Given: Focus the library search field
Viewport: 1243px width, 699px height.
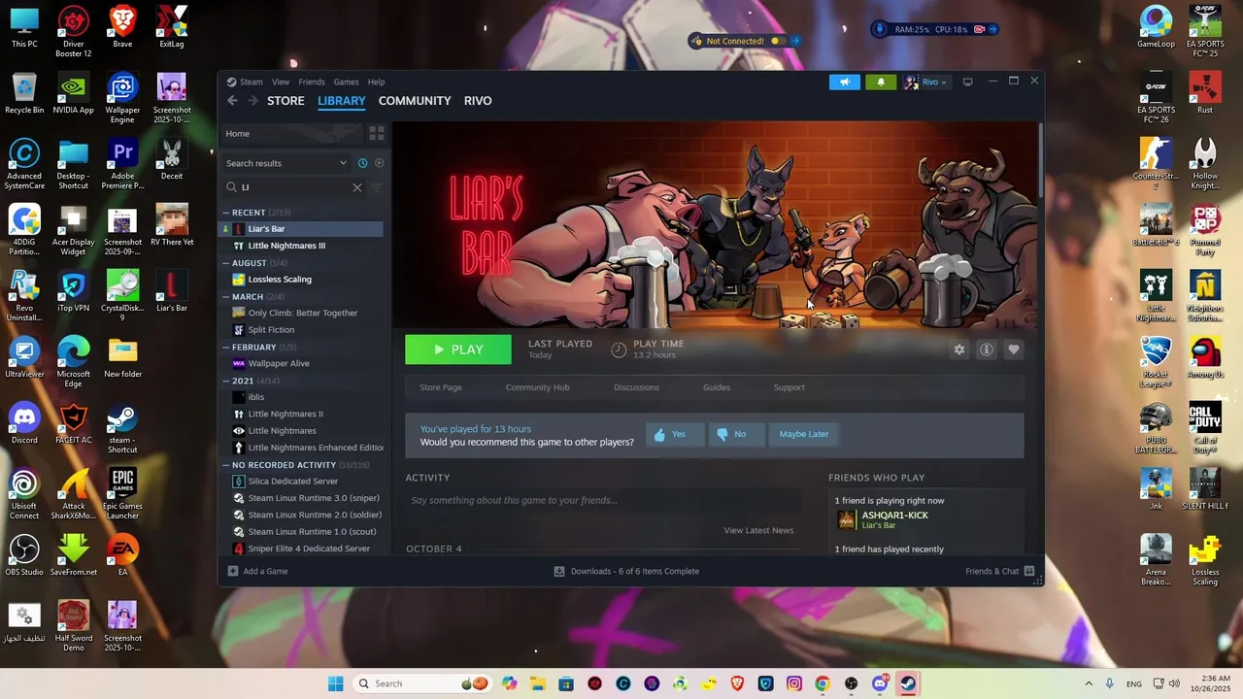Looking at the screenshot, I should pos(294,187).
